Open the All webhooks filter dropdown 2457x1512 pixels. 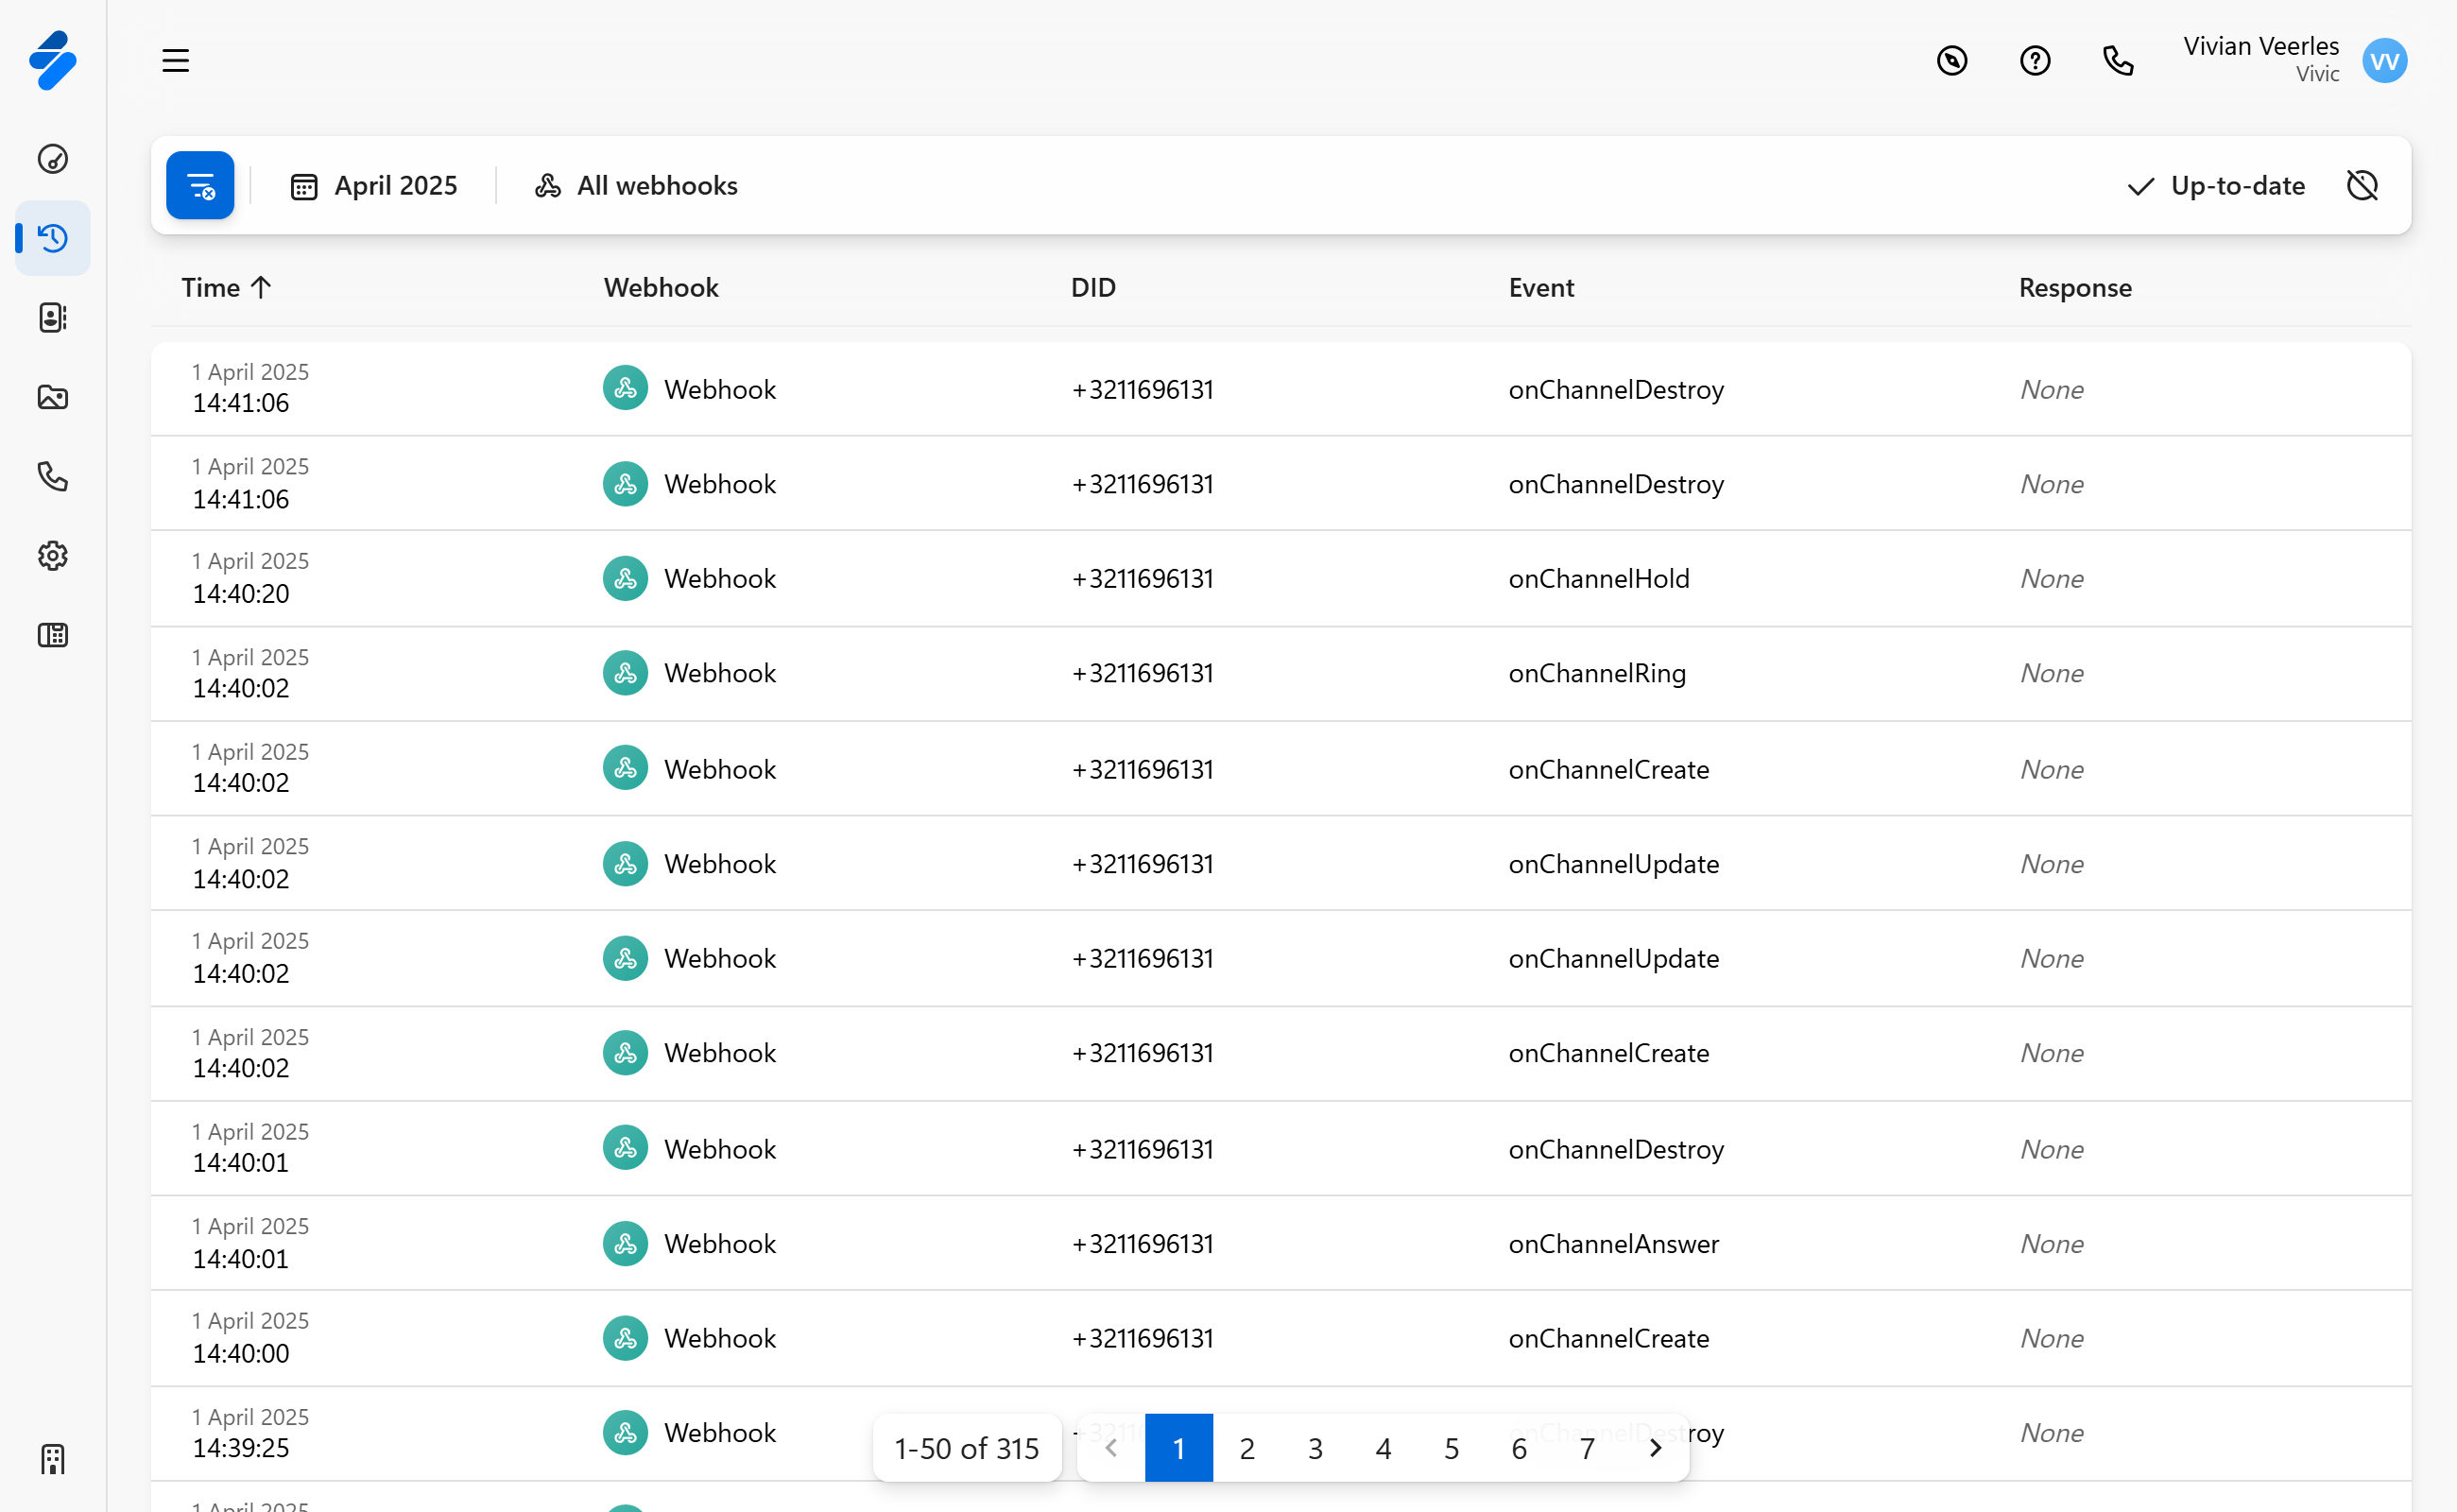637,186
